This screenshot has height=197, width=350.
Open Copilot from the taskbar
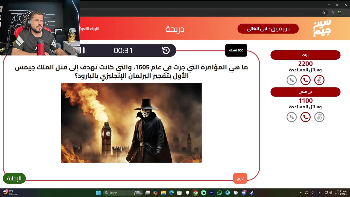[x=156, y=193]
